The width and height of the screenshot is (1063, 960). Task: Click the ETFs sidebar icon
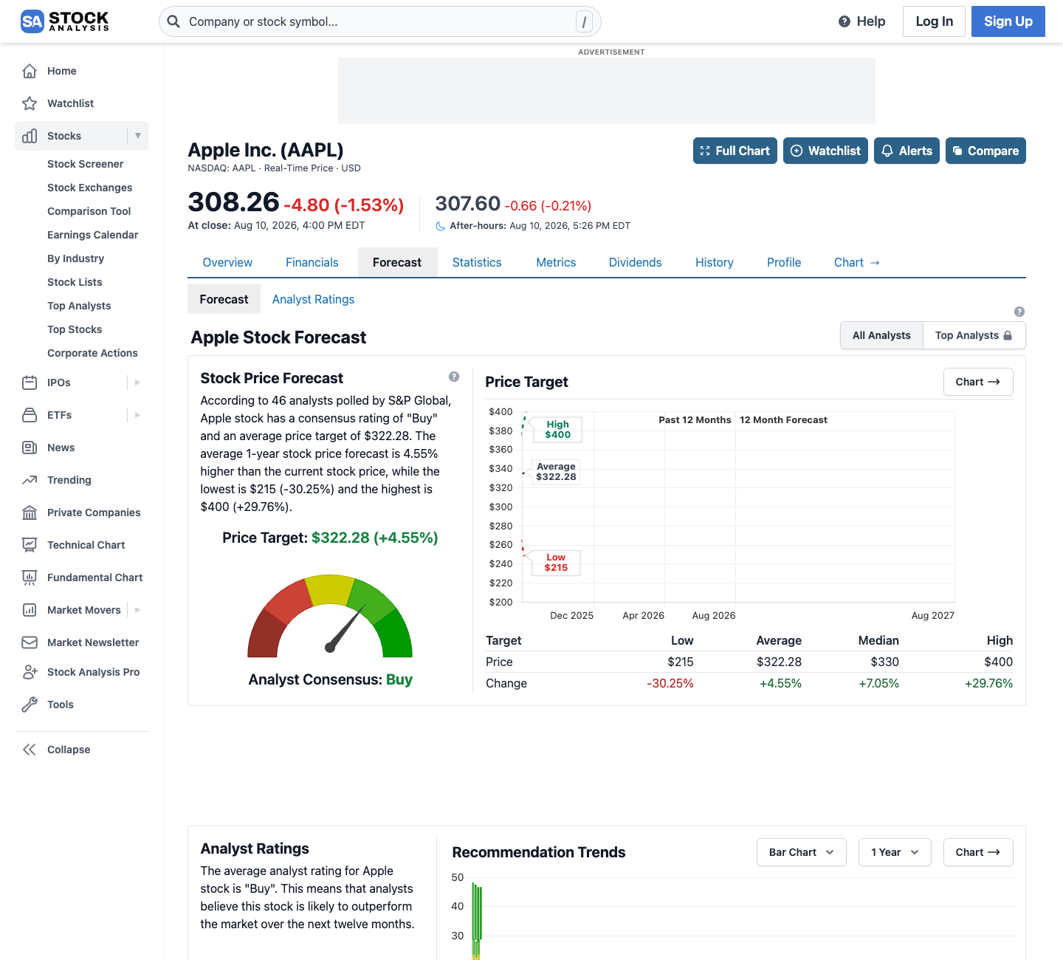pyautogui.click(x=30, y=415)
